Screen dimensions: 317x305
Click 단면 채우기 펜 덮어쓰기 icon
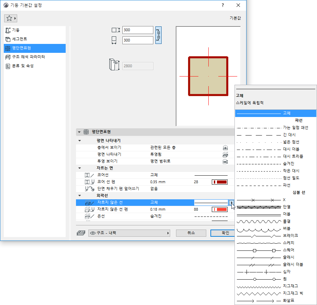89,189
